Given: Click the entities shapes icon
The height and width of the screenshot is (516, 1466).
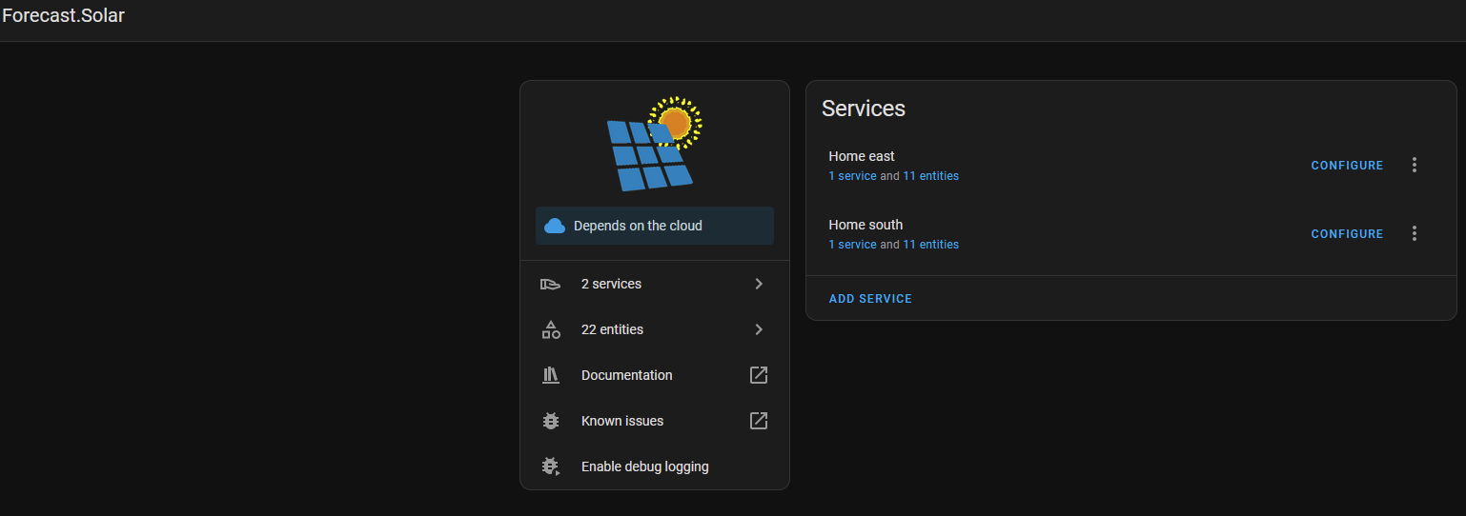Looking at the screenshot, I should pos(551,329).
